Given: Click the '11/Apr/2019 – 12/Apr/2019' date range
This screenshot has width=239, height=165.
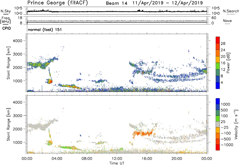Looking at the screenshot, I should pos(168,3).
